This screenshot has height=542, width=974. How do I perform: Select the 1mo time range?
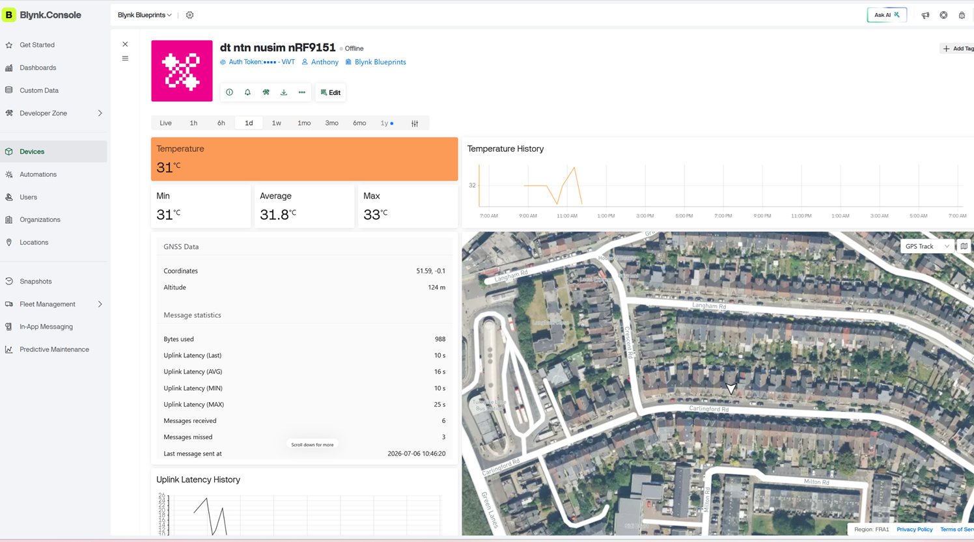click(304, 123)
